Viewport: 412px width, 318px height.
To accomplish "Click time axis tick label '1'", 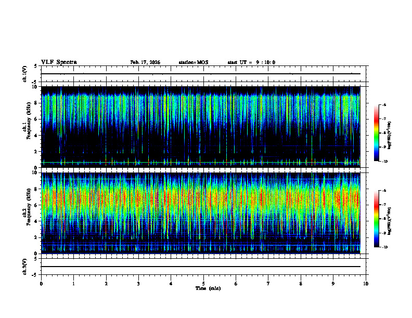I will point(73,284).
